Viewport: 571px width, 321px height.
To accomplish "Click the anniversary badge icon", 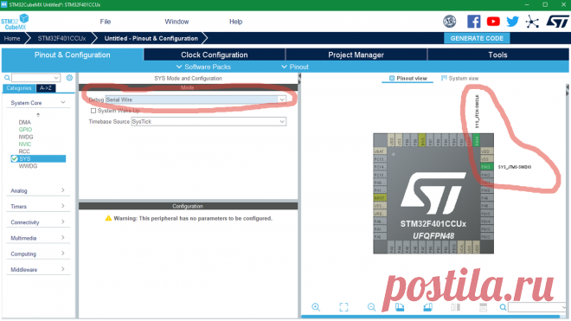I will [449, 22].
